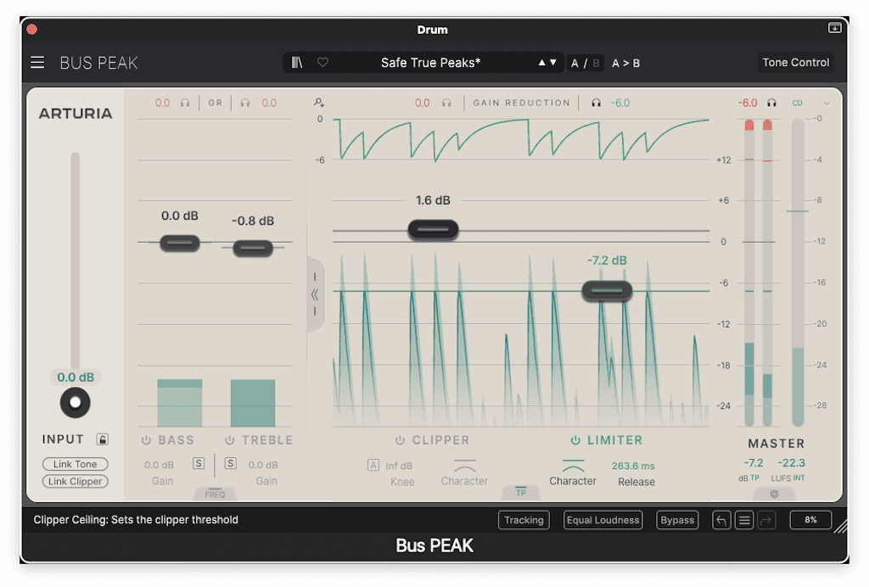The height and width of the screenshot is (587, 869).
Task: Toggle the BASS power button
Action: (x=146, y=440)
